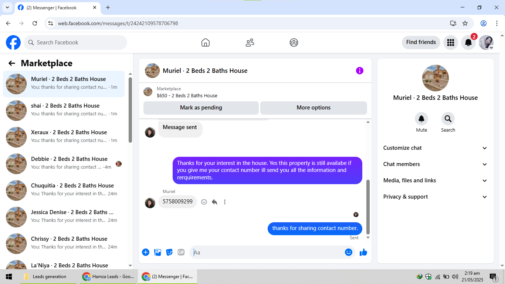Open Leads generation folder in taskbar

click(x=48, y=277)
